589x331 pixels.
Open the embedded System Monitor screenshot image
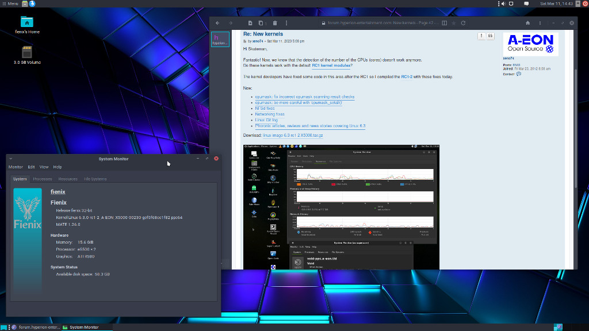[x=341, y=207]
